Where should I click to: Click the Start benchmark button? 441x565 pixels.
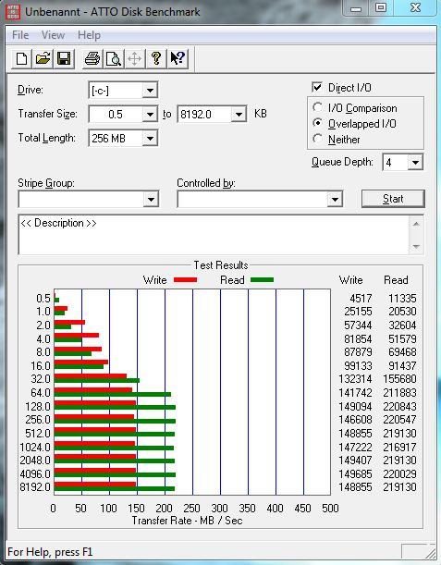393,199
